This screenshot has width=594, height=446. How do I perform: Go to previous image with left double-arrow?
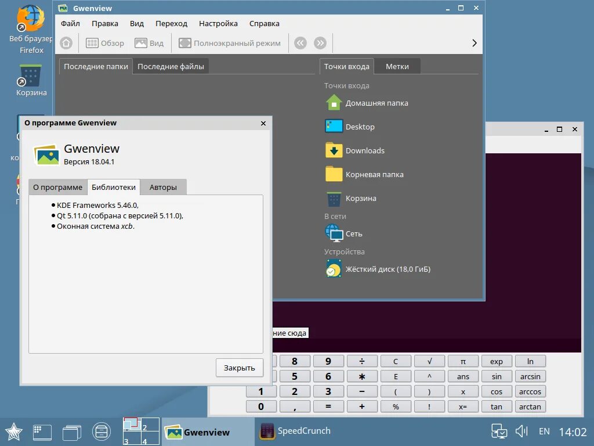pyautogui.click(x=300, y=43)
